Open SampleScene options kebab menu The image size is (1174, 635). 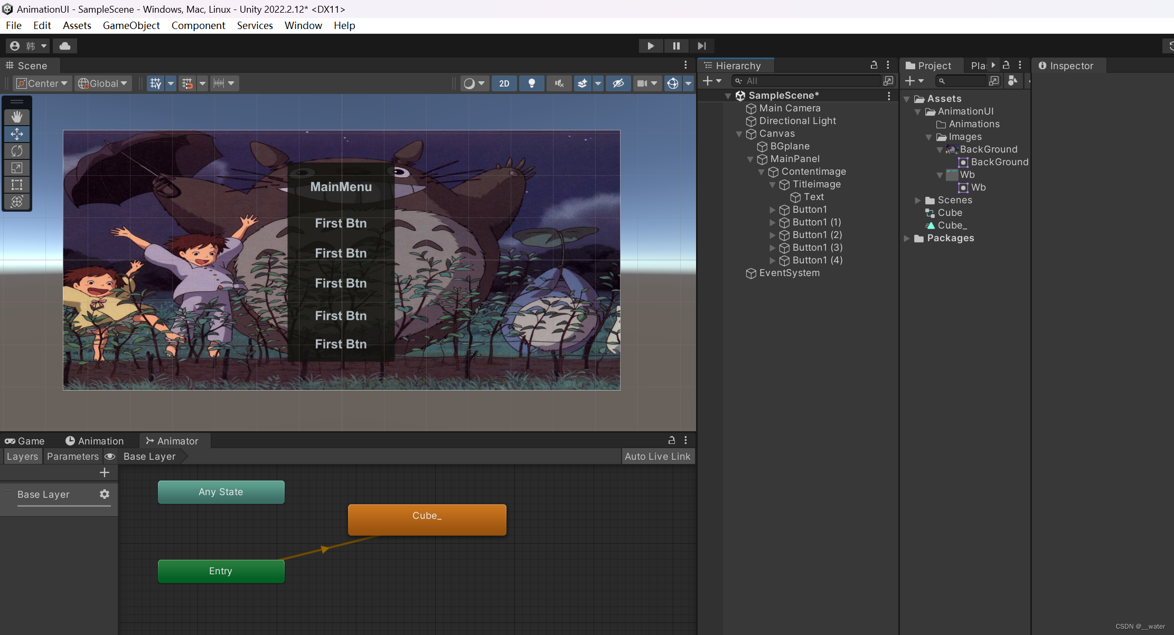click(x=889, y=96)
